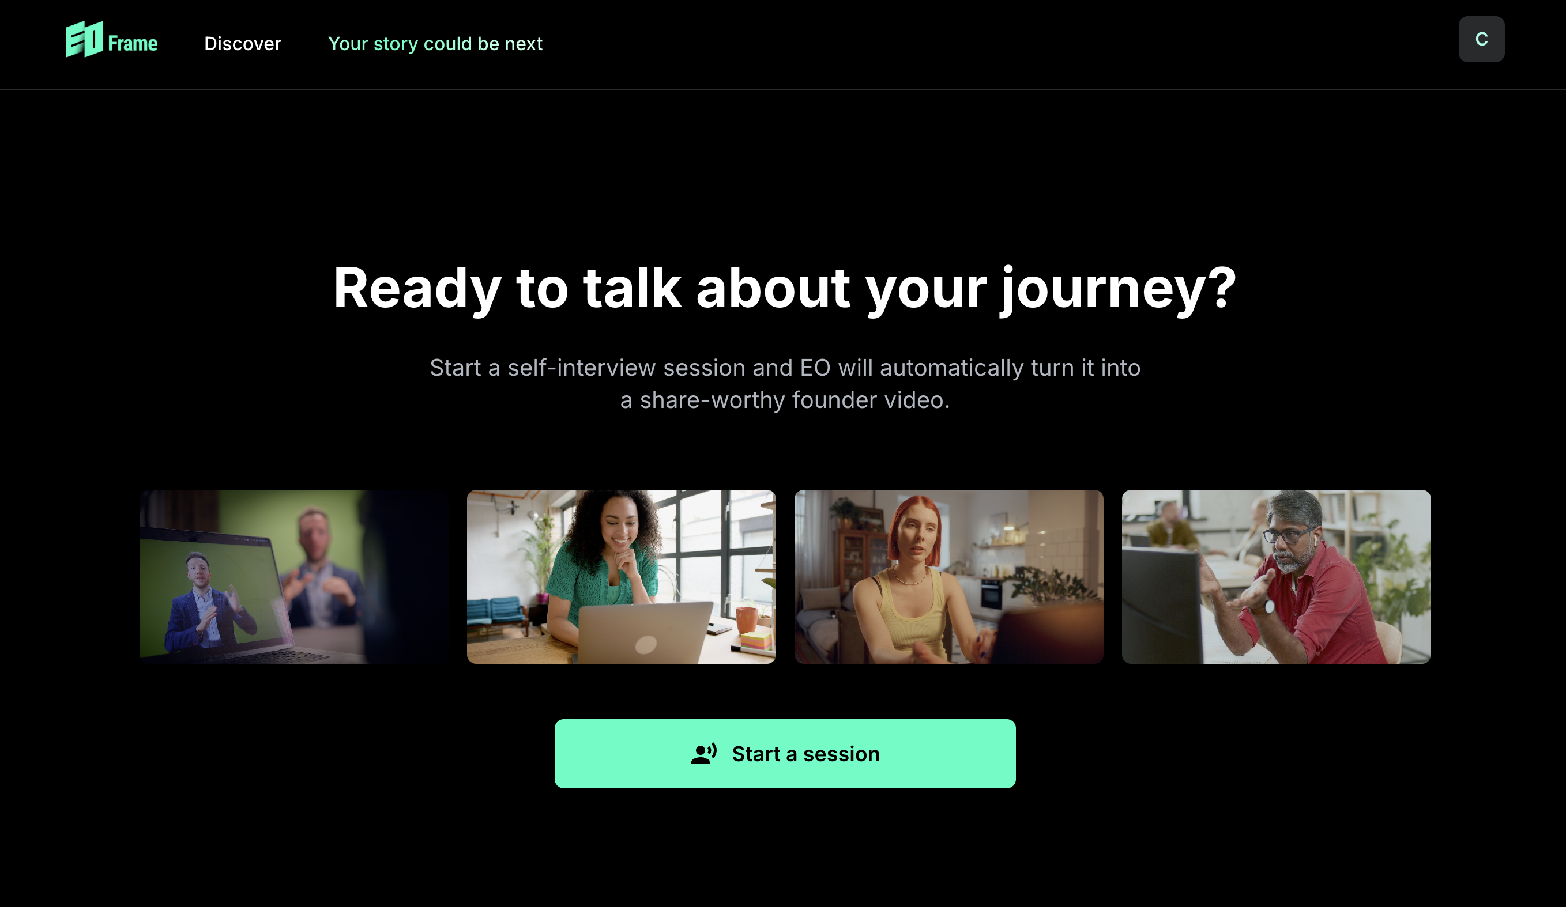1566x907 pixels.
Task: Click the Start a session button label
Action: pos(805,754)
